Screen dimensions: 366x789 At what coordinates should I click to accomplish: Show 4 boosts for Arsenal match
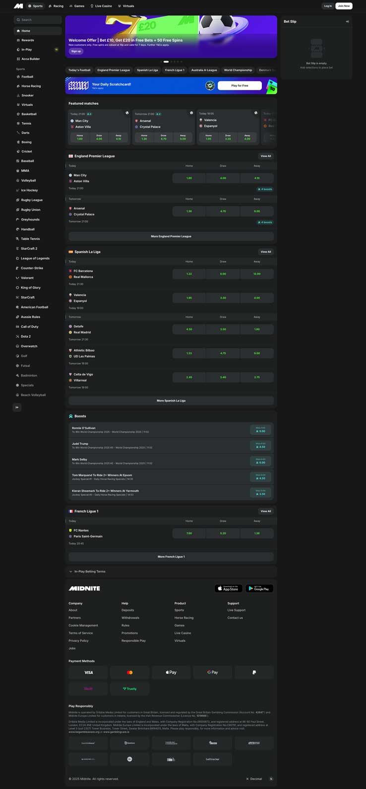[x=265, y=223]
